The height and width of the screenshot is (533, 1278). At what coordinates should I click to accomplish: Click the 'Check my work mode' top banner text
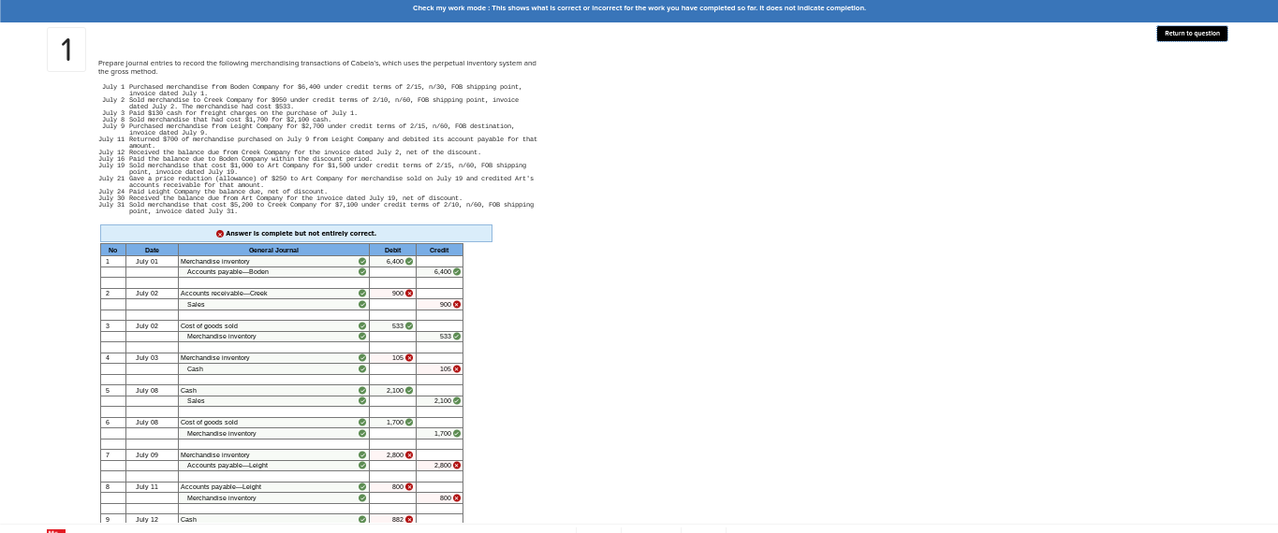coord(639,8)
